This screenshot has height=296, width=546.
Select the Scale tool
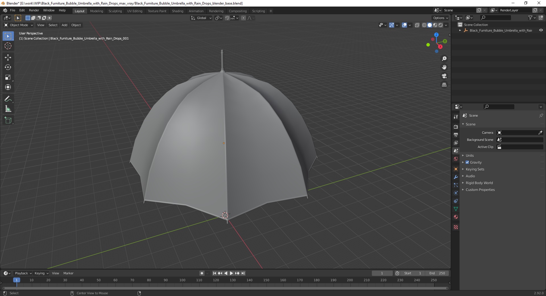point(8,77)
